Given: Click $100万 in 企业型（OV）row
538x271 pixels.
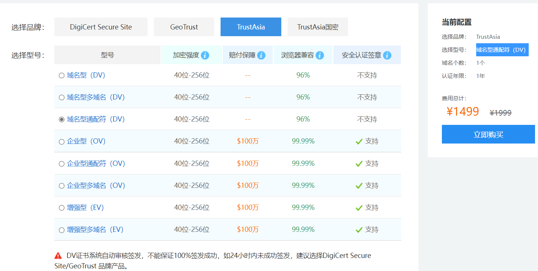Looking at the screenshot, I should 248,141.
